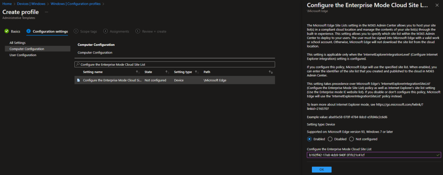Select Computer Configuration in the tree
This screenshot has height=175, width=443.
point(38,49)
